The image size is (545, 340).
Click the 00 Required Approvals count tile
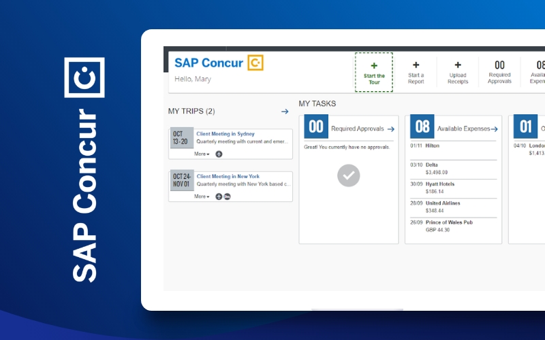316,126
